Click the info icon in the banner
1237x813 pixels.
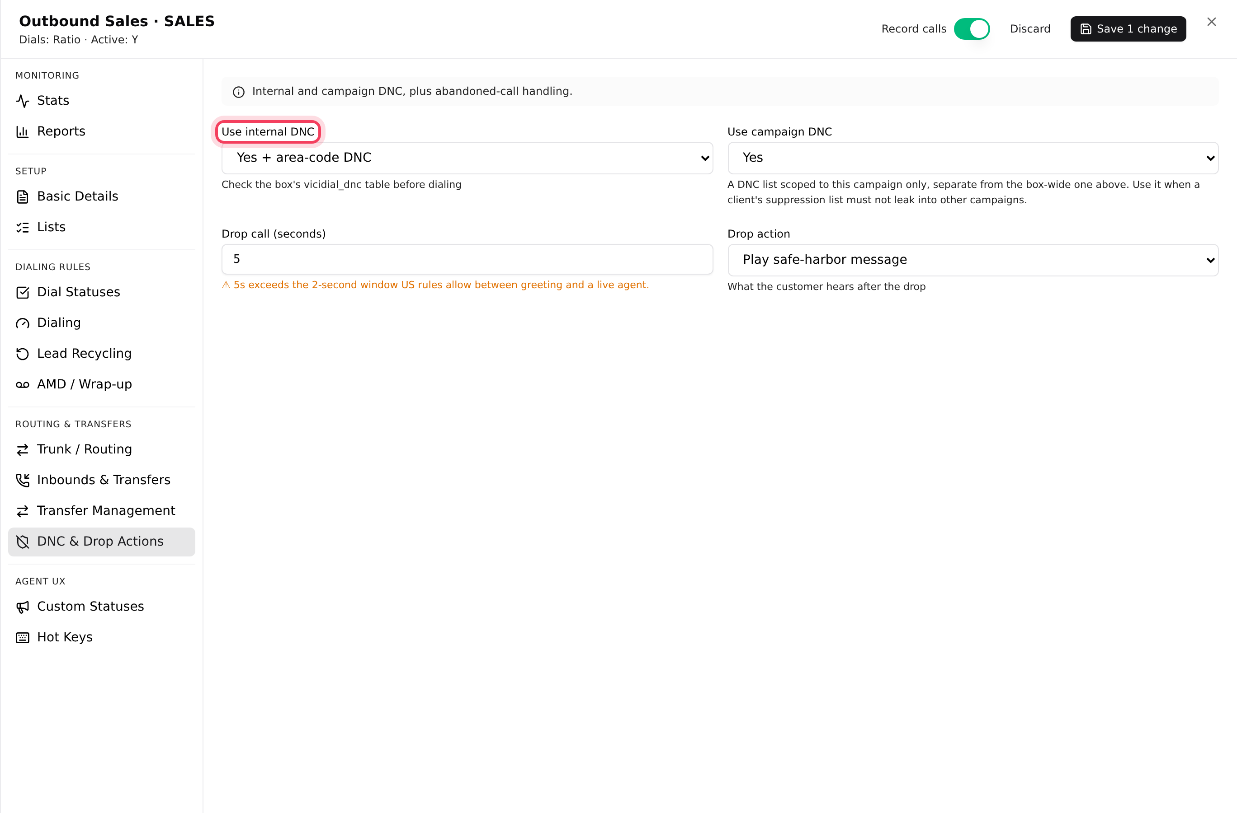[x=239, y=92]
